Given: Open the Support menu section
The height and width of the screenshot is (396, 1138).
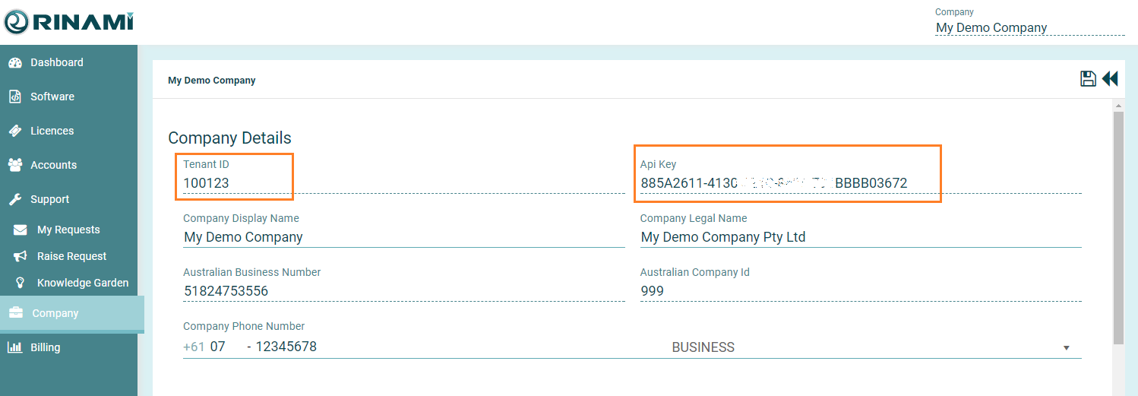Looking at the screenshot, I should tap(49, 199).
